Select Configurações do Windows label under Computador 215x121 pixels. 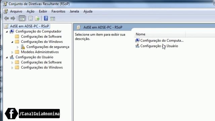[42, 42]
